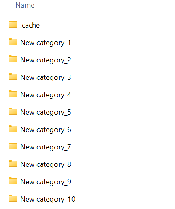Viewport: 175px width, 209px height.
Task: Click the New category_3 folder icon
Action: pyautogui.click(x=13, y=77)
